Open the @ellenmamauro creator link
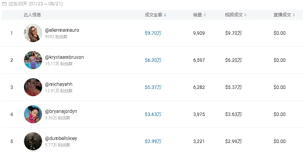303x153 pixels. tap(62, 30)
